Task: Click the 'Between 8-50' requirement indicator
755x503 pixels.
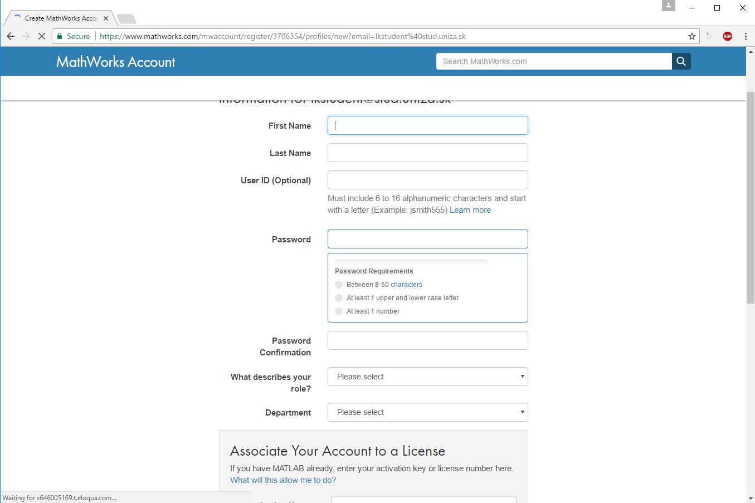Action: click(x=339, y=285)
